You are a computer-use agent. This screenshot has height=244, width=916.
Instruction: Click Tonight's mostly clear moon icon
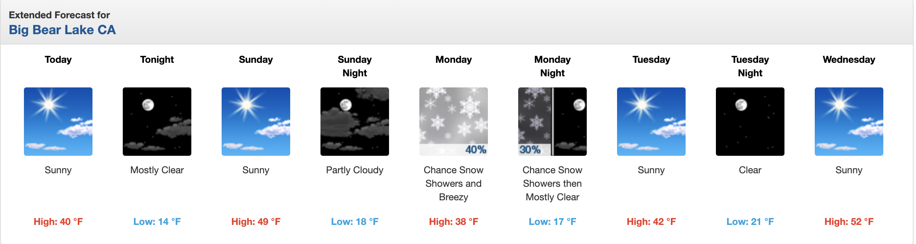pos(157,122)
